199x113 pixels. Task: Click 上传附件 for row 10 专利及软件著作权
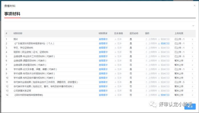151,78
